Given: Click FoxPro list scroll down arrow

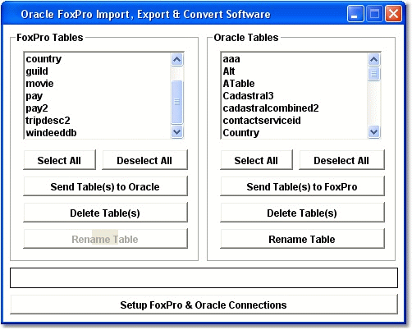Looking at the screenshot, I should tap(177, 132).
